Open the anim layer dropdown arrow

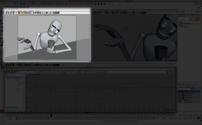[170, 118]
